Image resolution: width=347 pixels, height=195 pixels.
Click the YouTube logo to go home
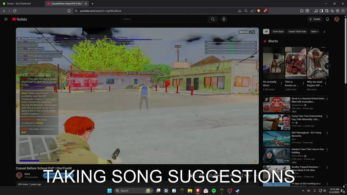[x=19, y=19]
